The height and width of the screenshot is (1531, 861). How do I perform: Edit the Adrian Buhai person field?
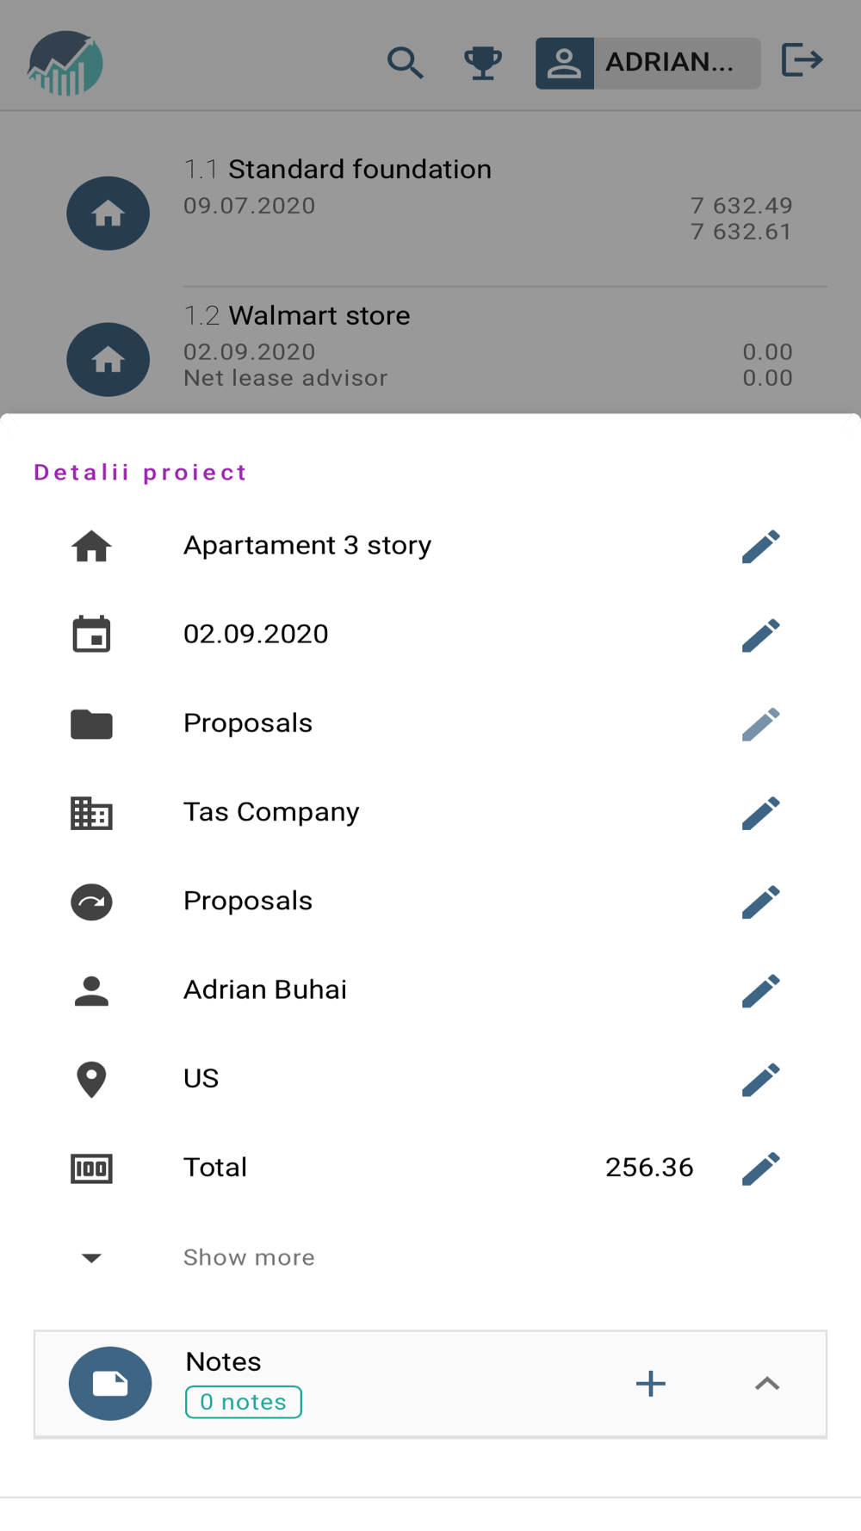(x=761, y=991)
